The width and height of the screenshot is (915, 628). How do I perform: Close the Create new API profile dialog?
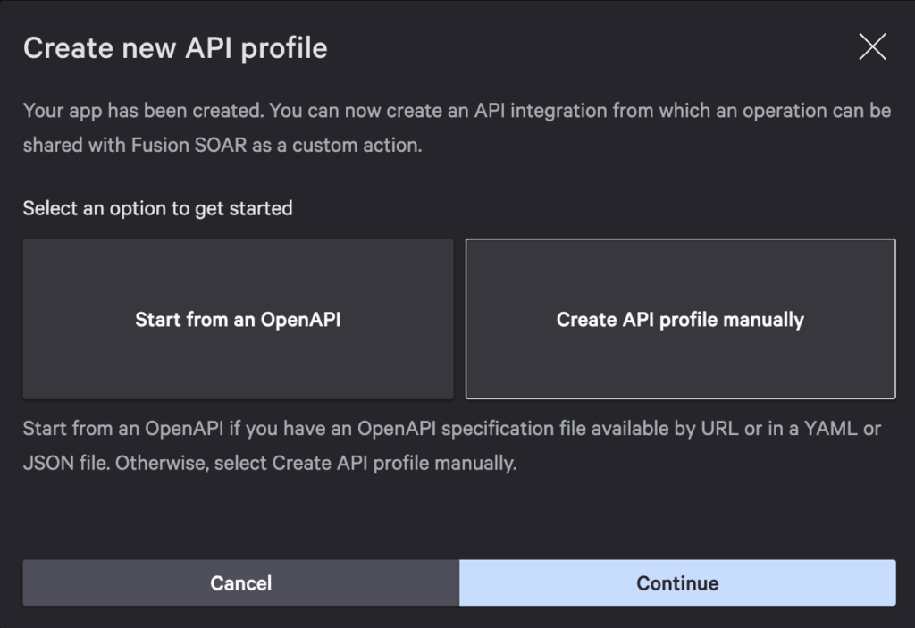click(872, 47)
